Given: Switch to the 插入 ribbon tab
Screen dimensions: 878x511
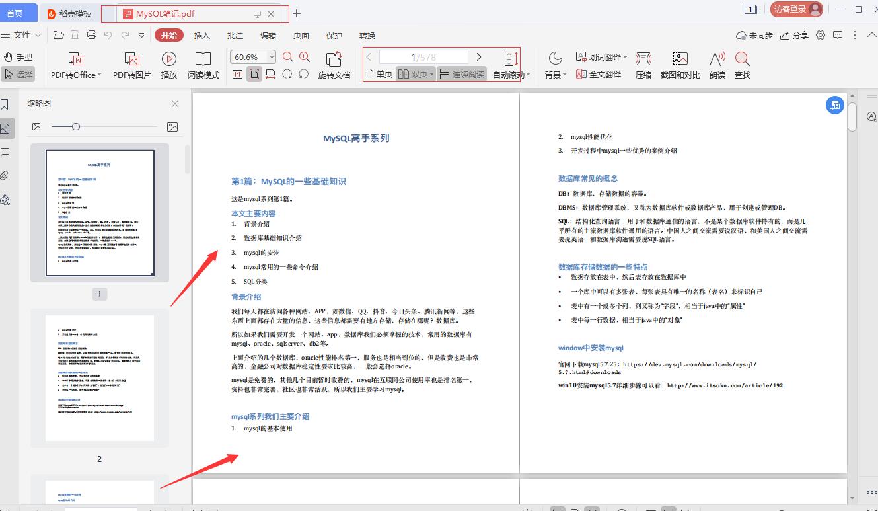Looking at the screenshot, I should tap(202, 35).
